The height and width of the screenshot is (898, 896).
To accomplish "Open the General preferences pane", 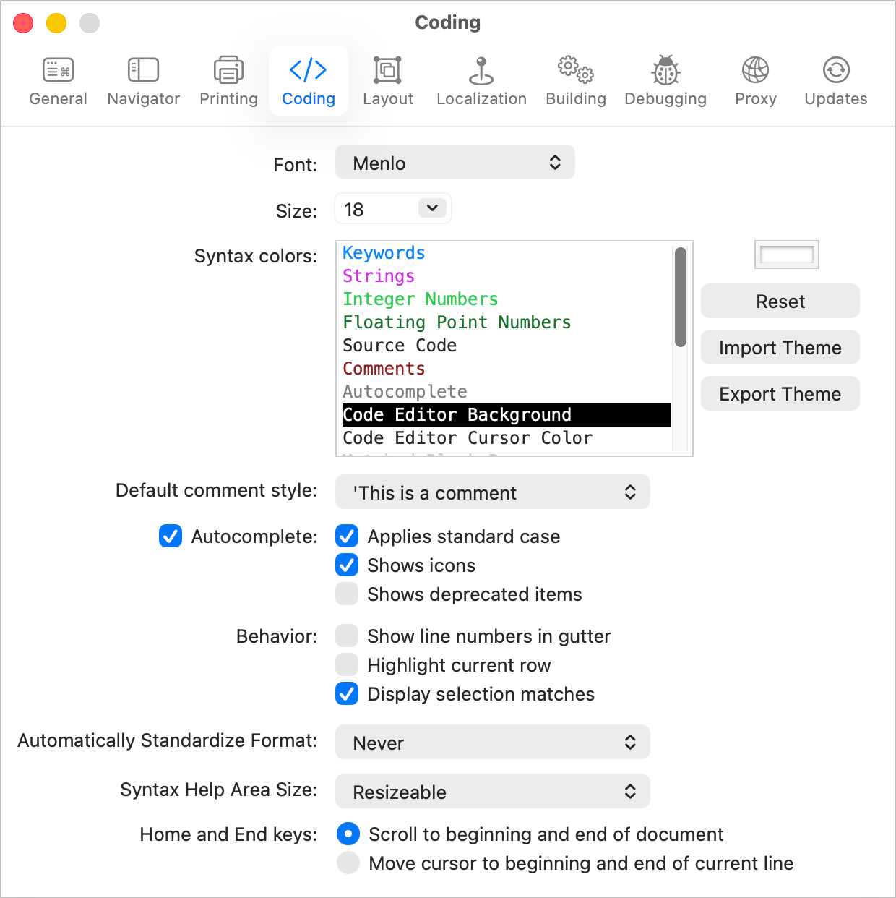I will pyautogui.click(x=58, y=80).
